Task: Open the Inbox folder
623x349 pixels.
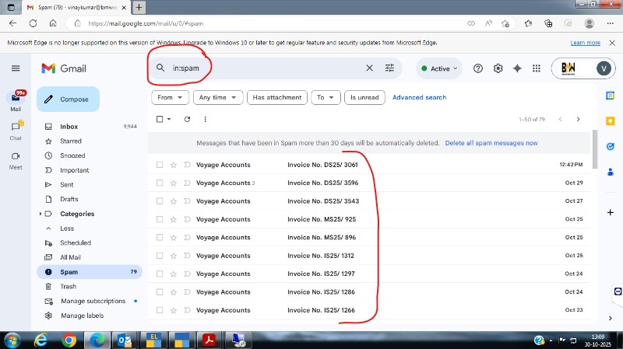Action: (x=69, y=126)
